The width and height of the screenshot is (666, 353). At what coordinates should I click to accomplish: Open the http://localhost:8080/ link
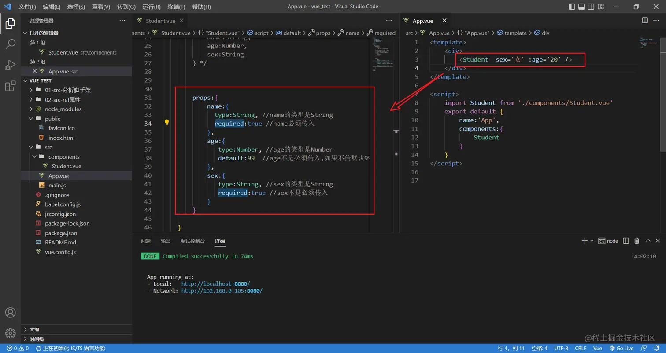point(215,284)
